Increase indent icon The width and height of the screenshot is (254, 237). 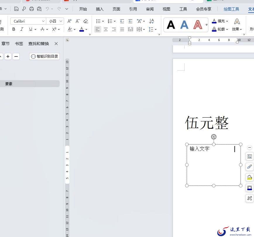[x=130, y=21]
